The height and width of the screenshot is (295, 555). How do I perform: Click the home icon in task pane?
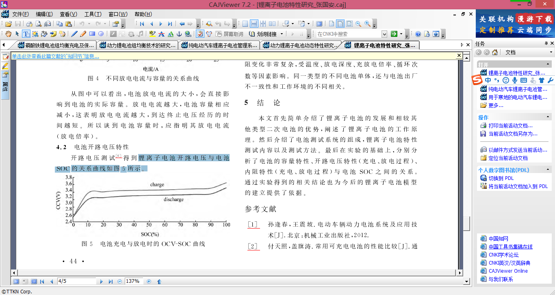(x=495, y=52)
